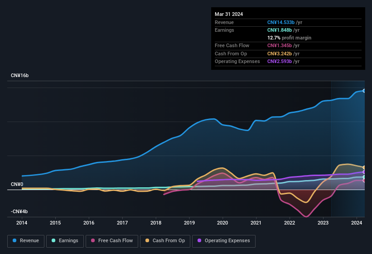Click the pink Free Cash Flow endpoint marker
The width and height of the screenshot is (372, 254).
[364, 181]
